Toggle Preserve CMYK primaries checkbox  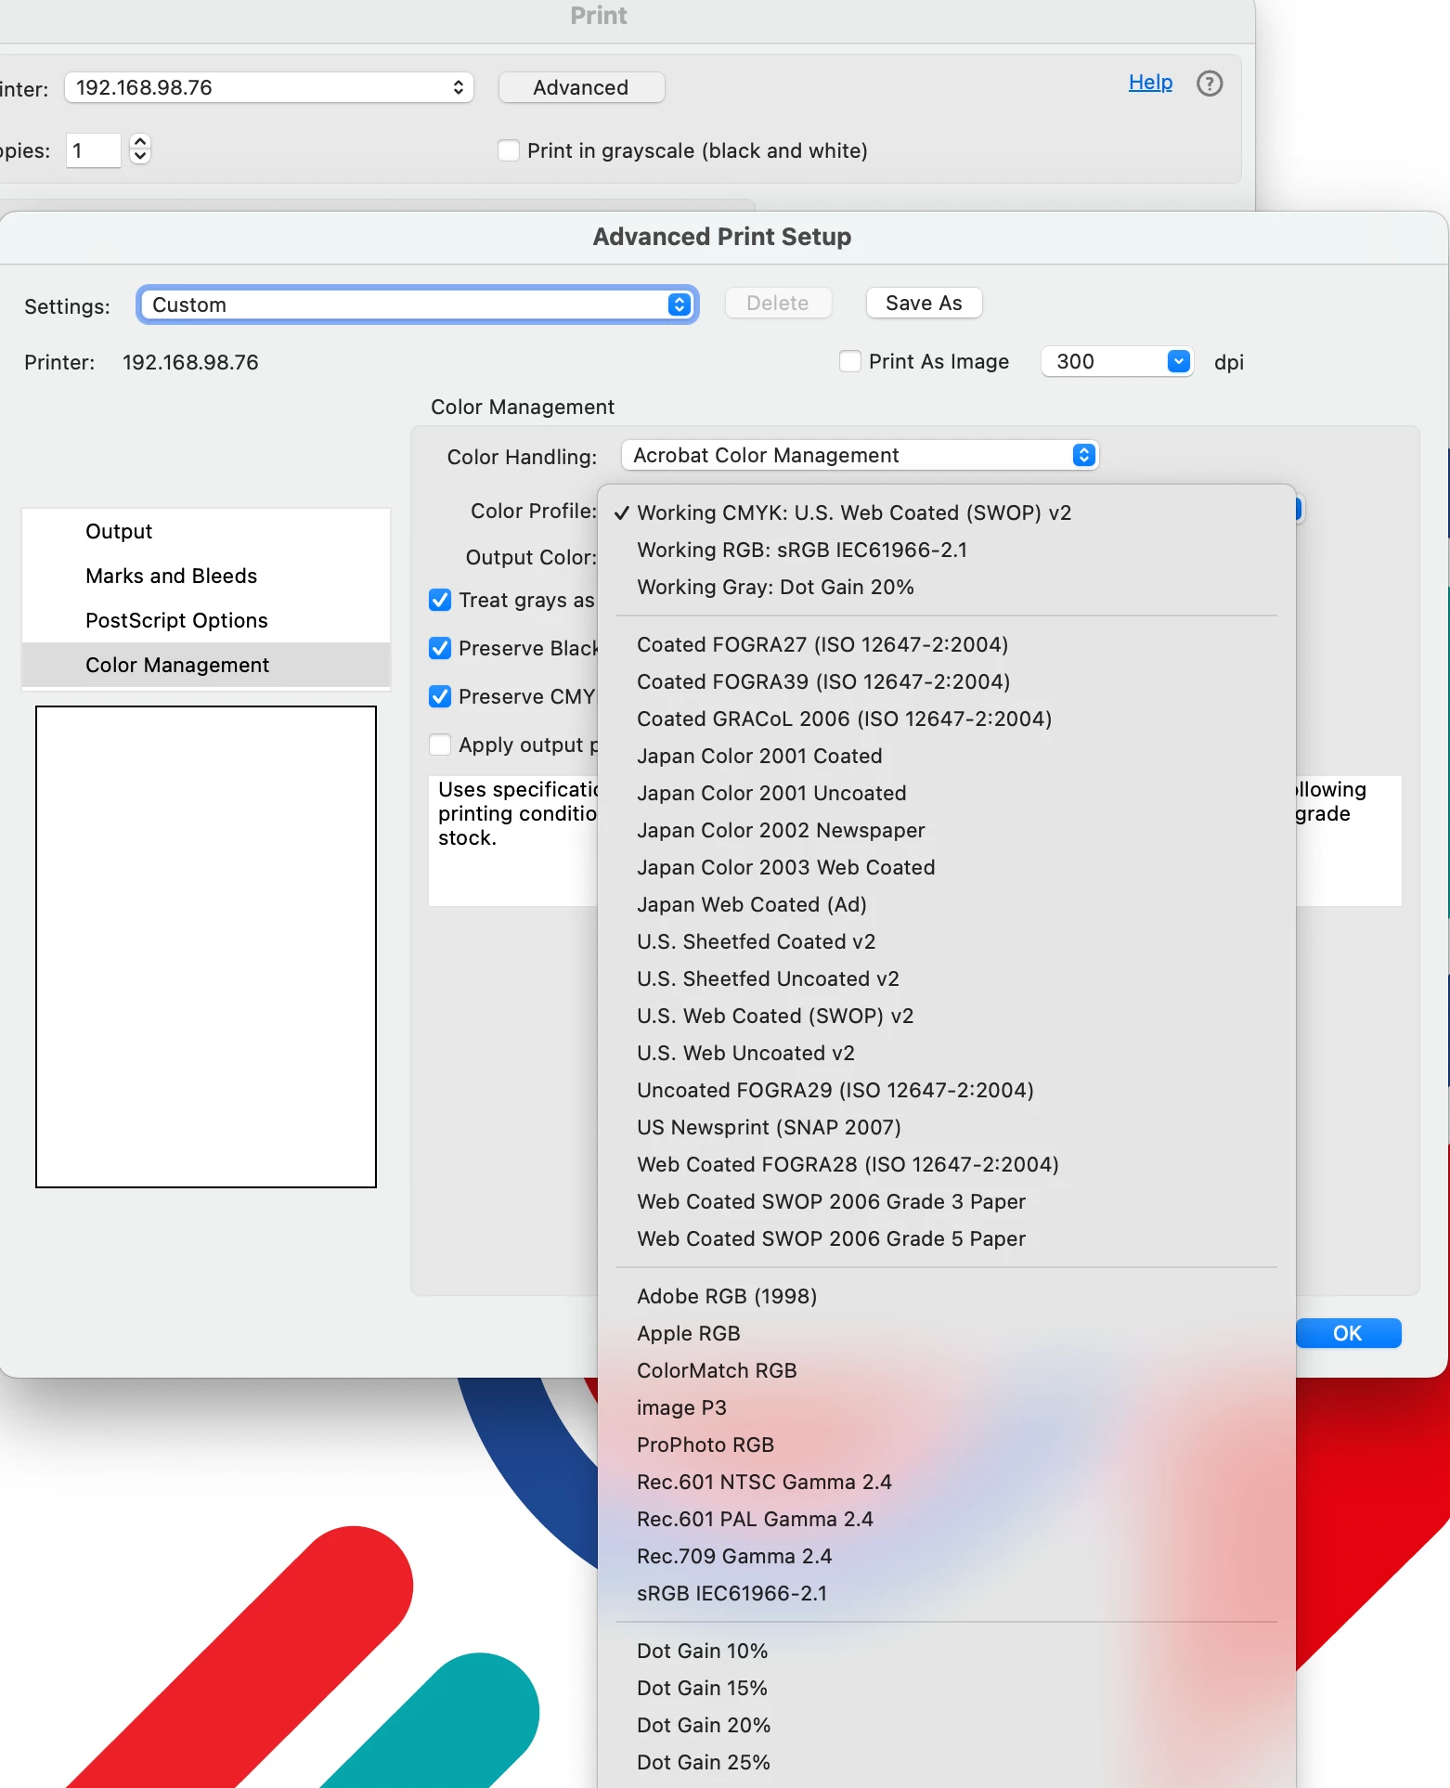[x=440, y=696]
